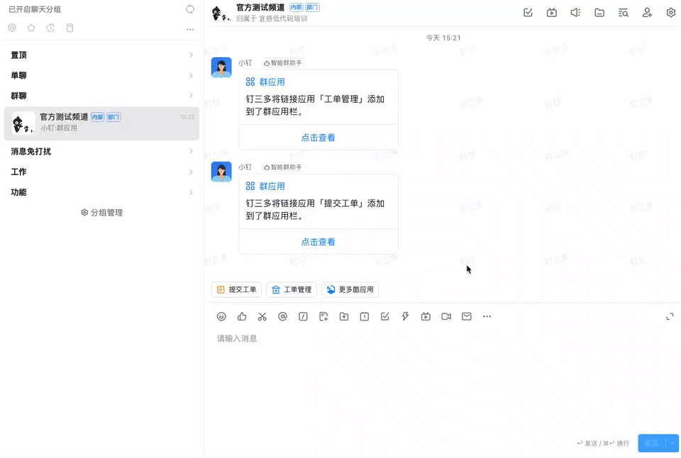
Task: Click 工作 group label
Action: click(x=18, y=172)
